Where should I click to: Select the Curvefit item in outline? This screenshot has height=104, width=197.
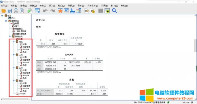(x=22, y=94)
